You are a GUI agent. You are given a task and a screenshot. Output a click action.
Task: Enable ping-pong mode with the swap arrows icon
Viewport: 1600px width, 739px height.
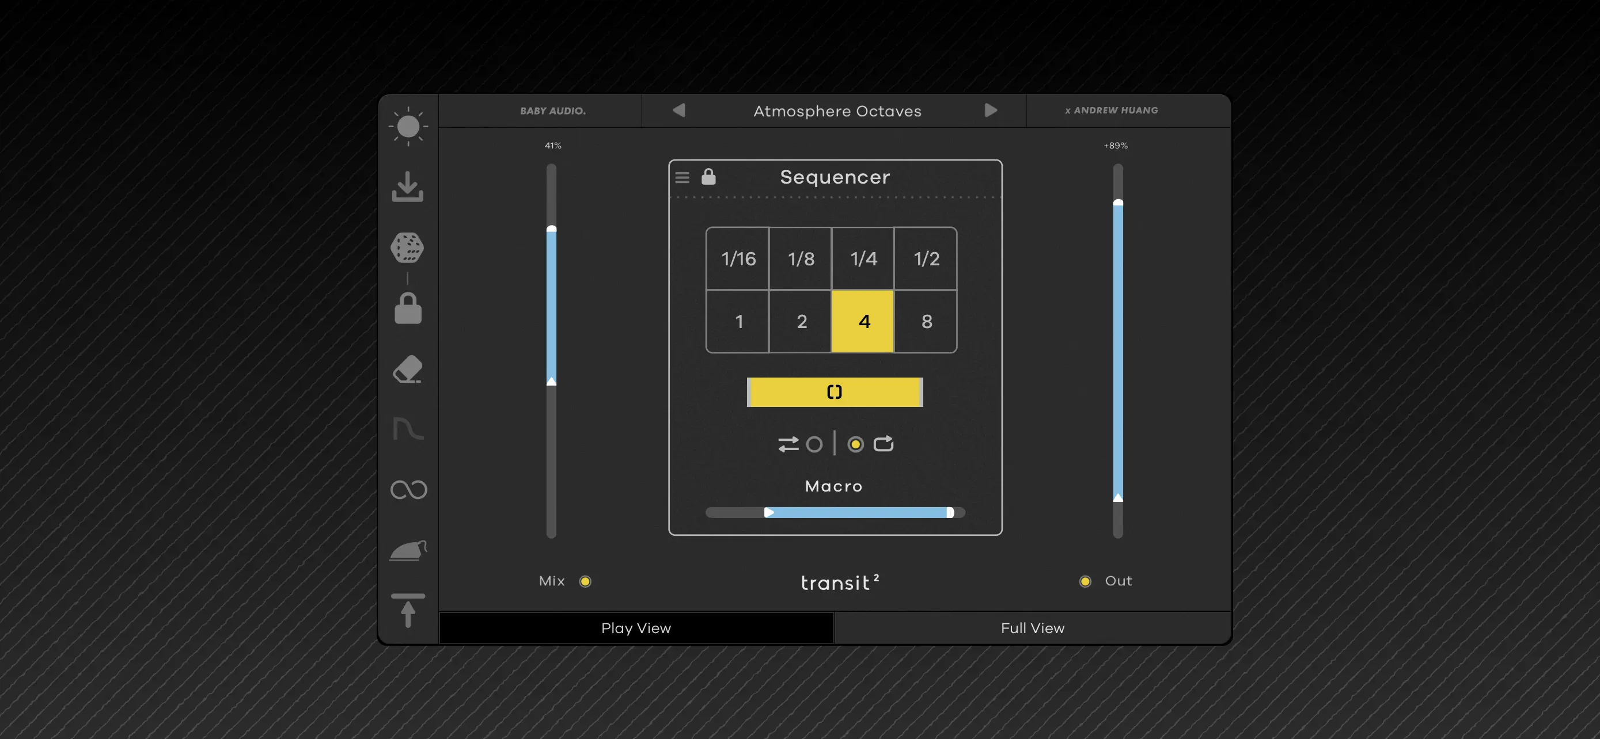[x=789, y=444]
